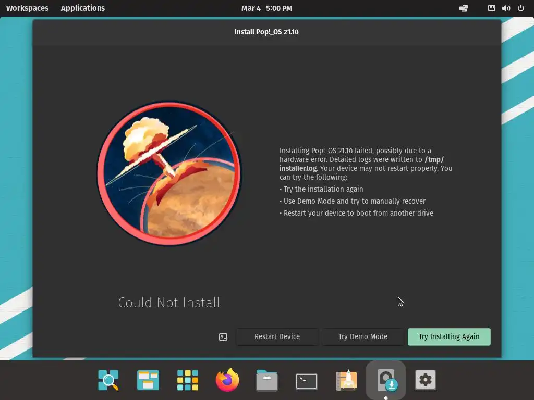This screenshot has width=534, height=400.
Task: Click the '/tmp/installer.log' path text
Action: pos(361,164)
